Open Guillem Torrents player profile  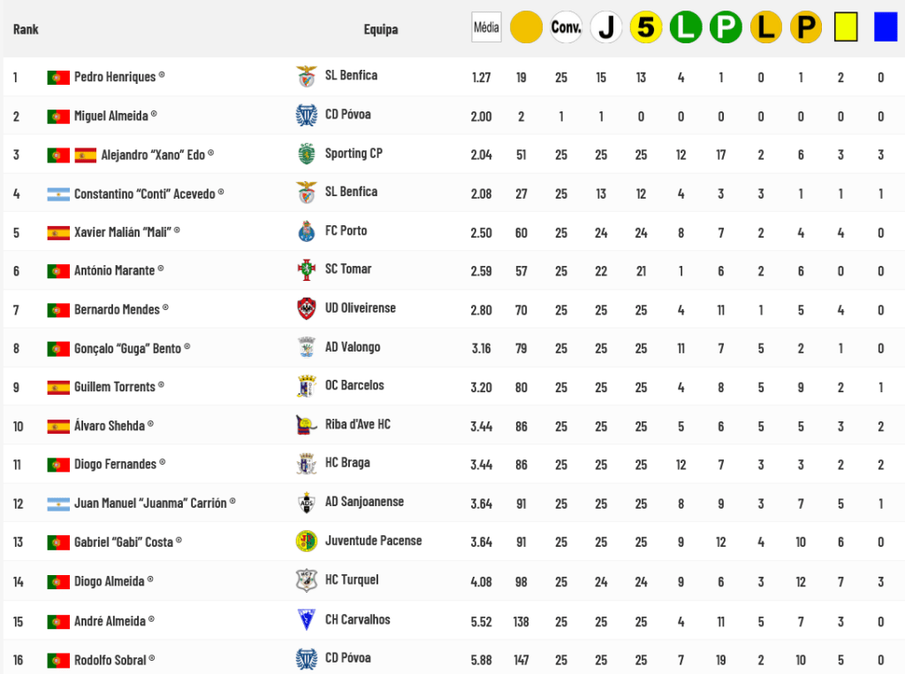tap(114, 387)
